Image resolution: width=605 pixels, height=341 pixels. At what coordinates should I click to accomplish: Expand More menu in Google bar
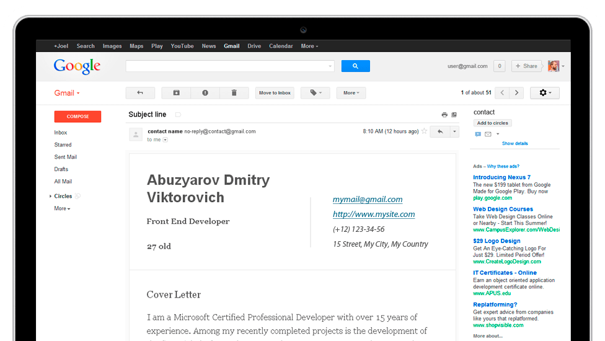[309, 46]
